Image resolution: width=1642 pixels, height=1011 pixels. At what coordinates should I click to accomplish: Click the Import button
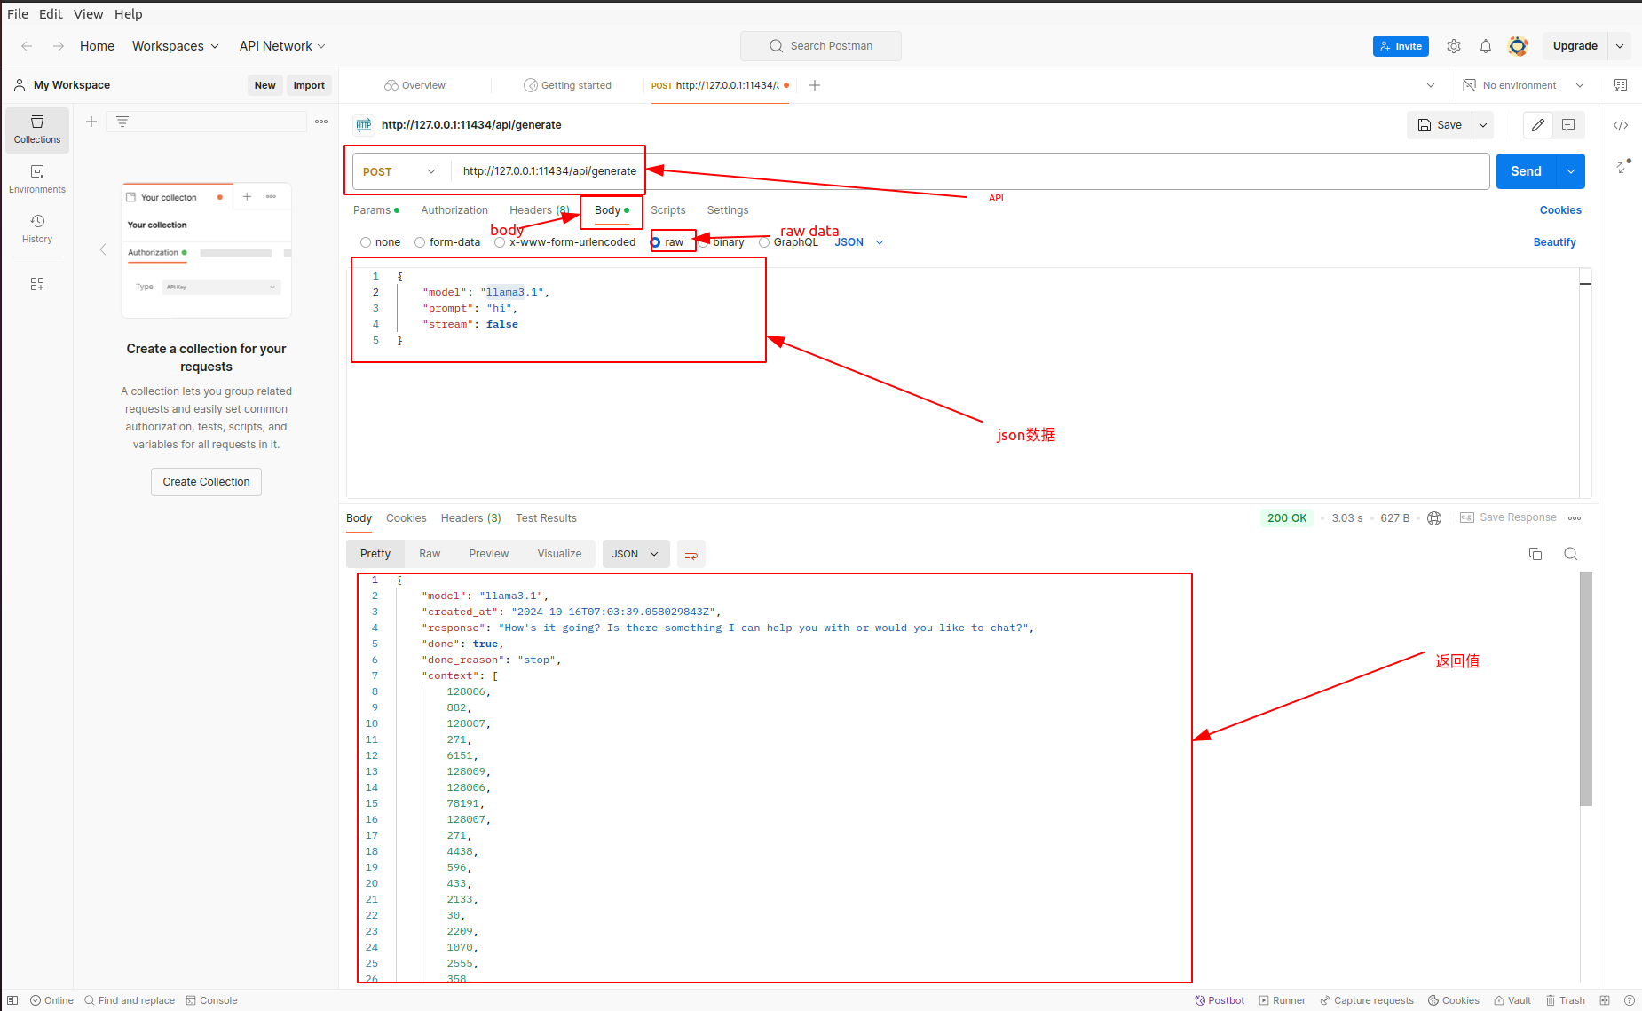(309, 85)
